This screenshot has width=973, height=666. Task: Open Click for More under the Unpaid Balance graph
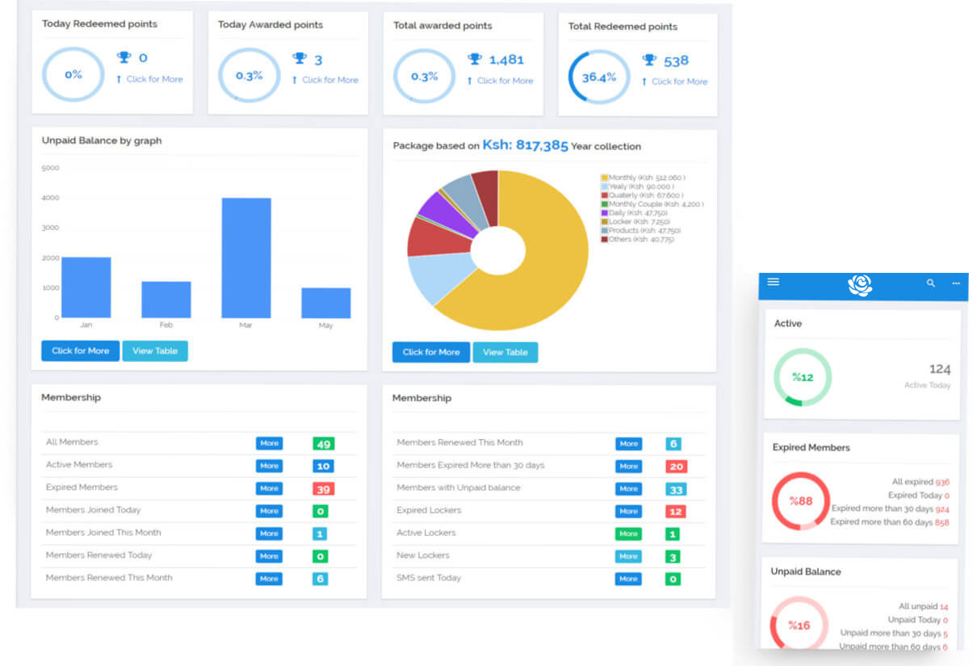79,350
